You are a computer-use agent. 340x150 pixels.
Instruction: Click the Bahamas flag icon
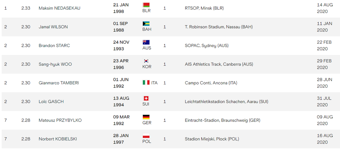(146, 23)
